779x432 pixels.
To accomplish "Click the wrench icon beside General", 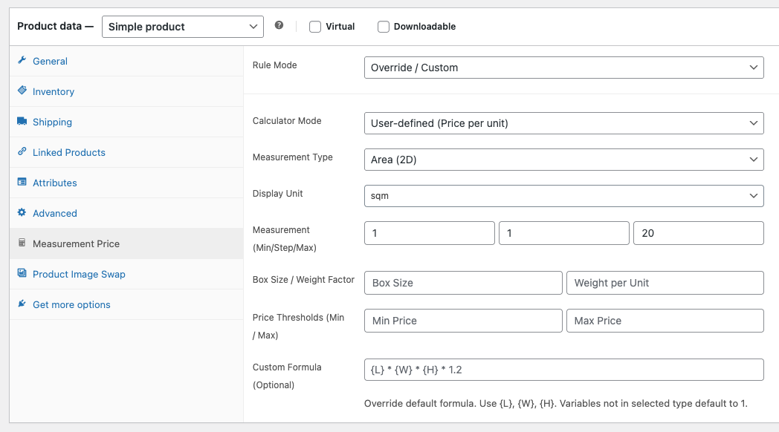I will [x=22, y=61].
